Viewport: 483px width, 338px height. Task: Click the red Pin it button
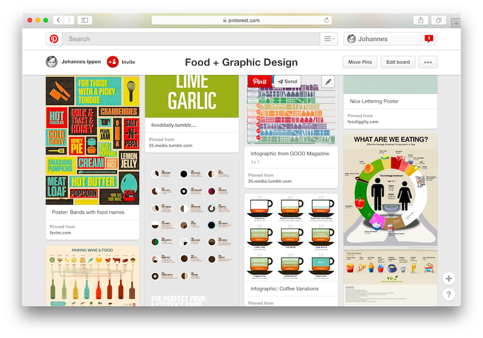click(260, 81)
